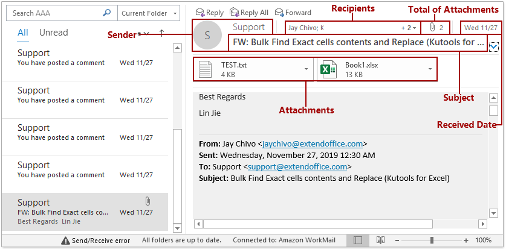The width and height of the screenshot is (506, 249).
Task: Forward the current email
Action: (293, 13)
